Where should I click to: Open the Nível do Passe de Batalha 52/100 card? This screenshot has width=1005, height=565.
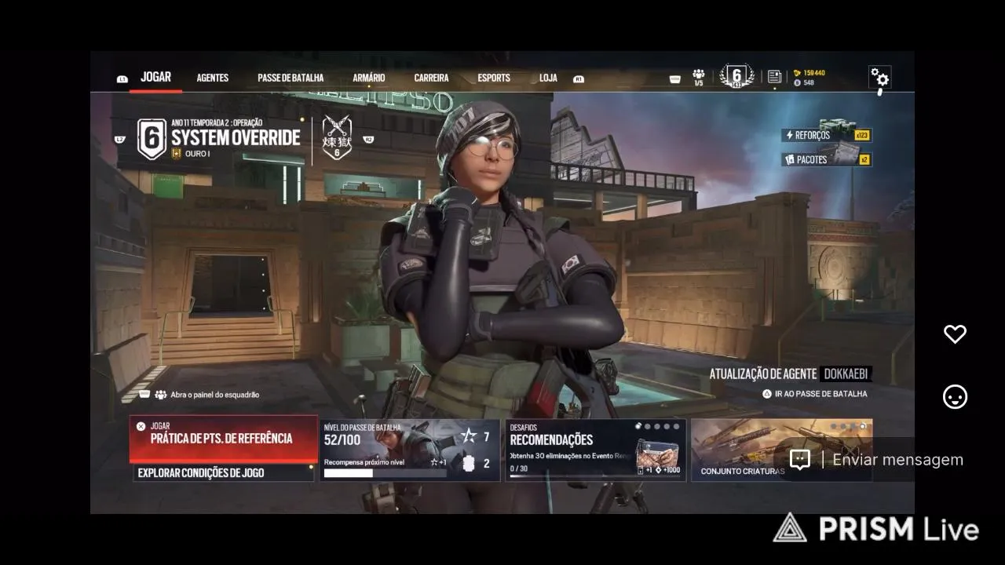click(410, 450)
